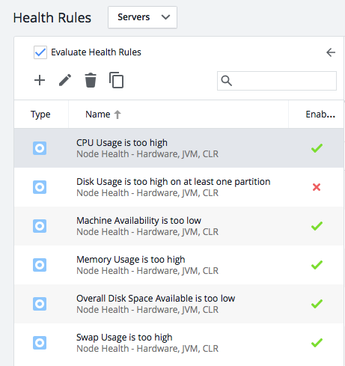The height and width of the screenshot is (366, 345).
Task: Click type icon for Machine Availability rule
Action: 40,226
